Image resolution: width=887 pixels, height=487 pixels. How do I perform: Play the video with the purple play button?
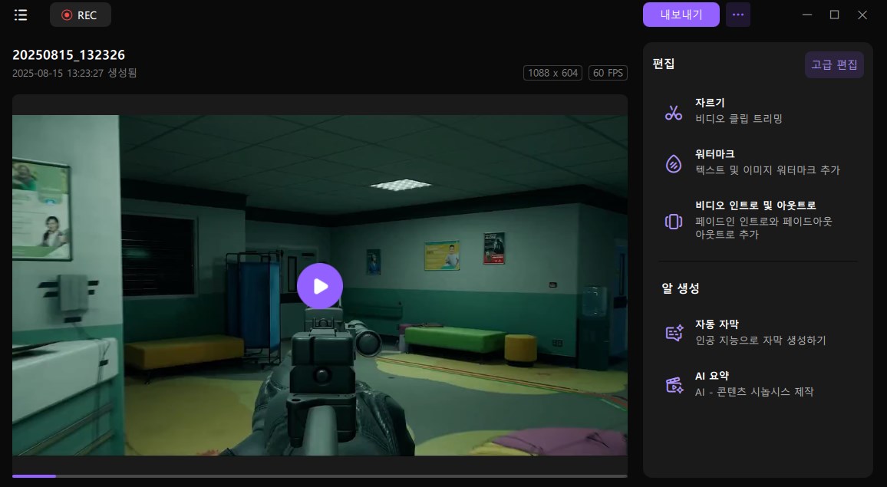[320, 286]
